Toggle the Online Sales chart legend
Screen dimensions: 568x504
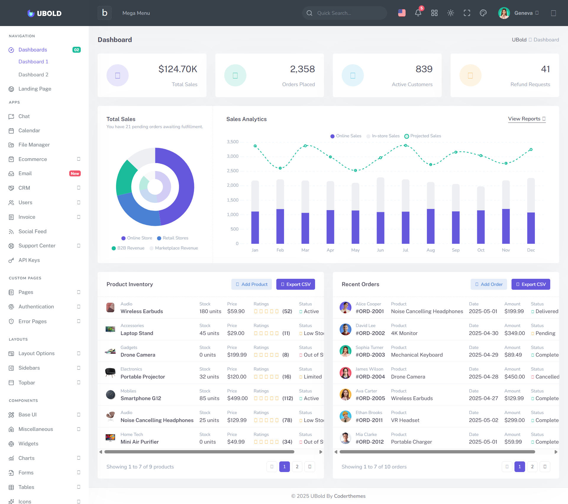(x=346, y=136)
